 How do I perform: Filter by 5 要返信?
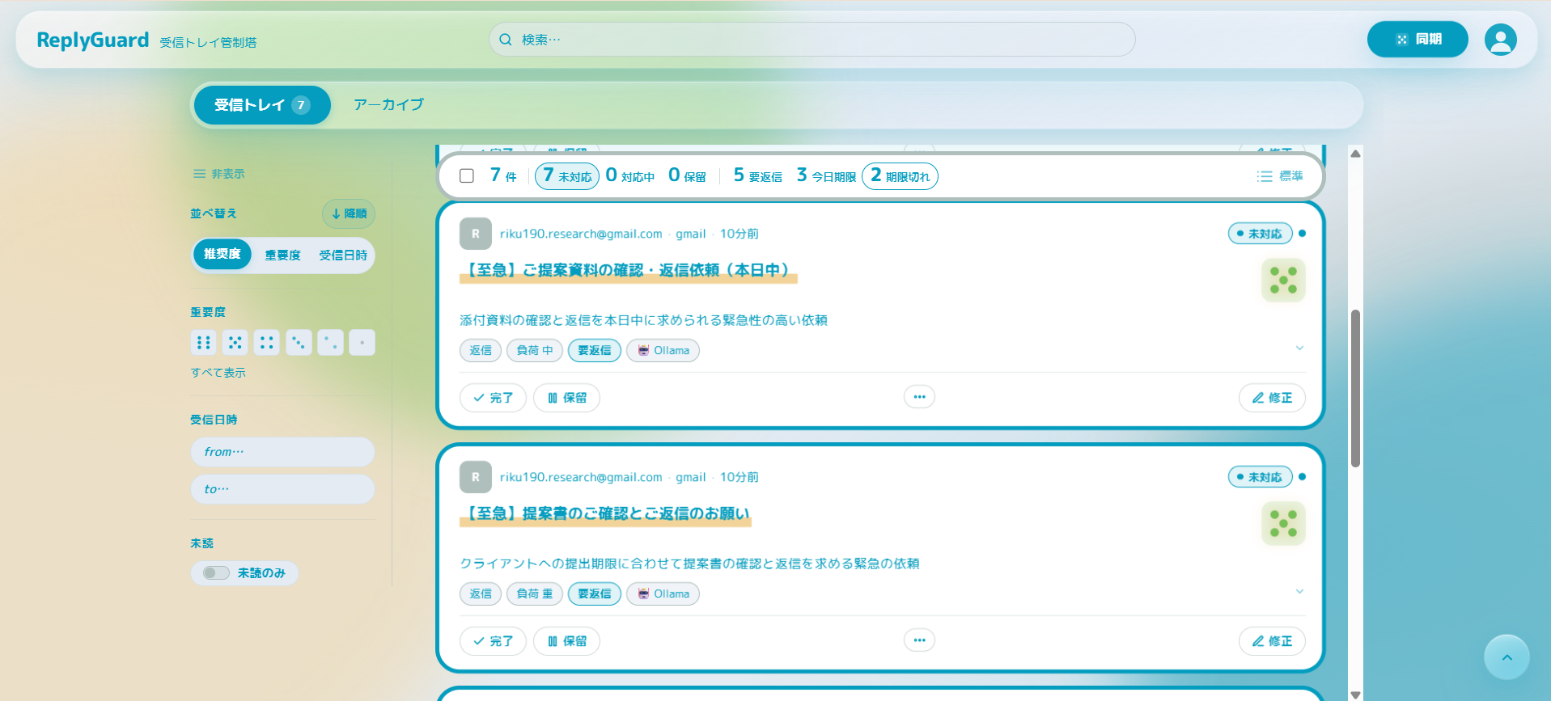tap(757, 176)
